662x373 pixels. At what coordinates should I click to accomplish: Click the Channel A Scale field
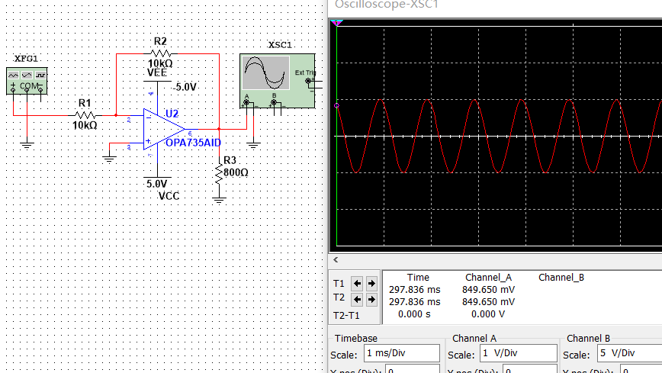coord(518,353)
